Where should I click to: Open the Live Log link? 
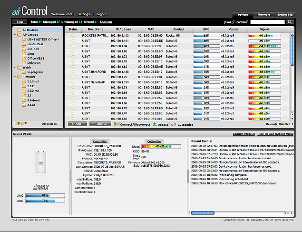[x=106, y=22]
